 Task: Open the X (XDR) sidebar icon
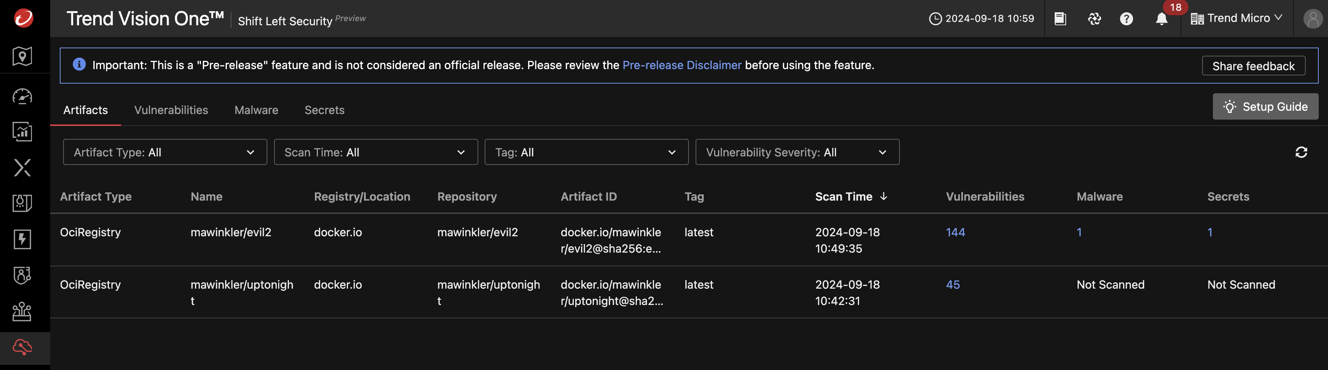(22, 168)
